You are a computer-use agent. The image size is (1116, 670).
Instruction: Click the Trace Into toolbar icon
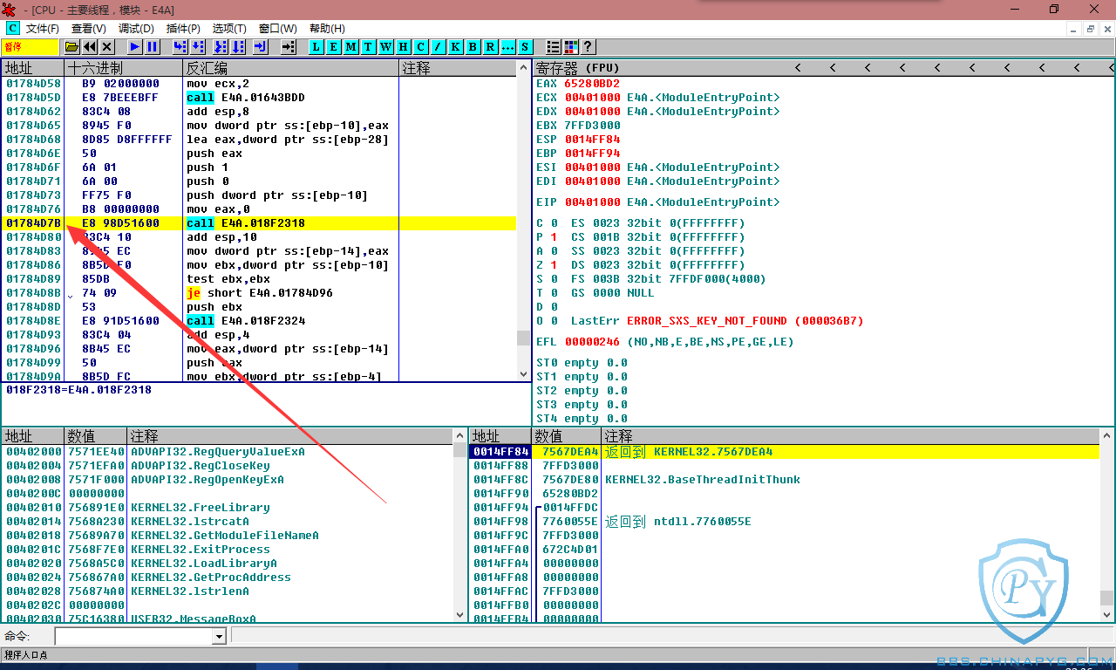click(221, 46)
